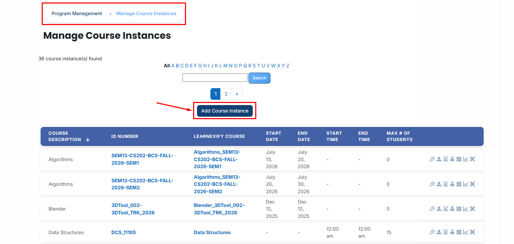514x244 pixels.
Task: Open the instructor icon in the Data Structures row
Action: [452, 232]
